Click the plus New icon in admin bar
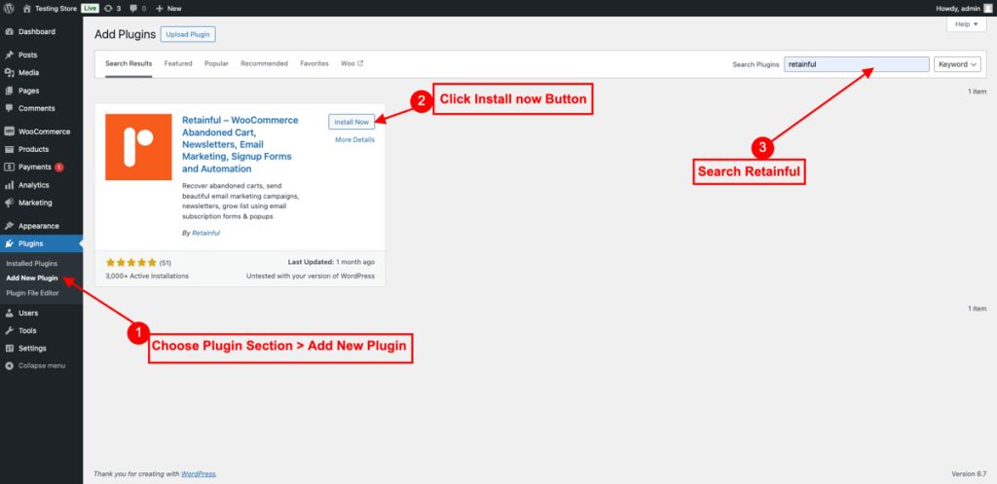The width and height of the screenshot is (997, 484). (159, 8)
